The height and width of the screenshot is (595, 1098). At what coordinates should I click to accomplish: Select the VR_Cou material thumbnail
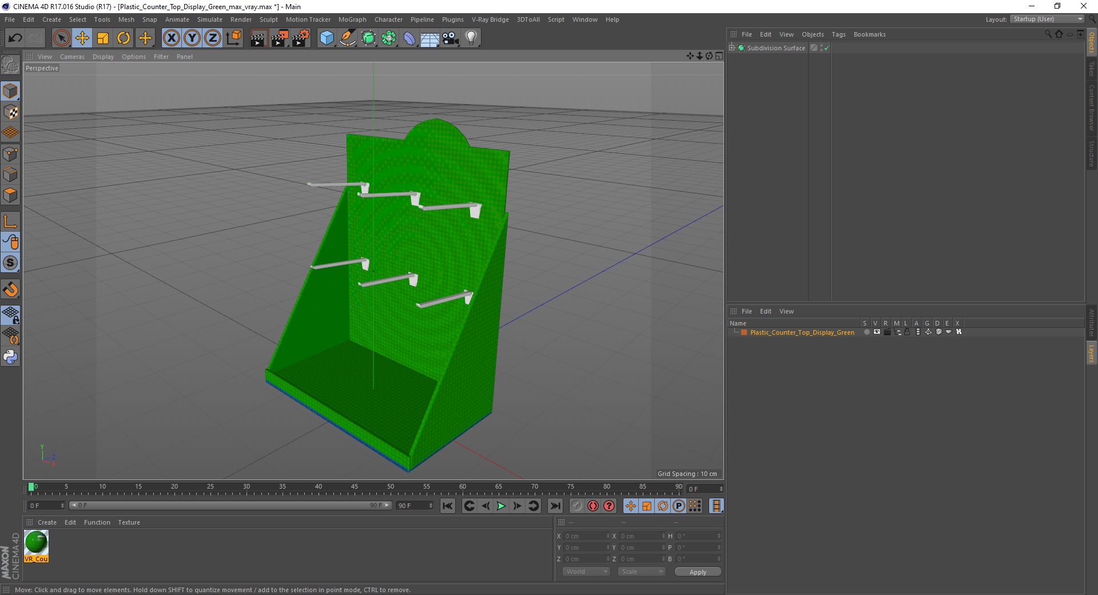[36, 546]
